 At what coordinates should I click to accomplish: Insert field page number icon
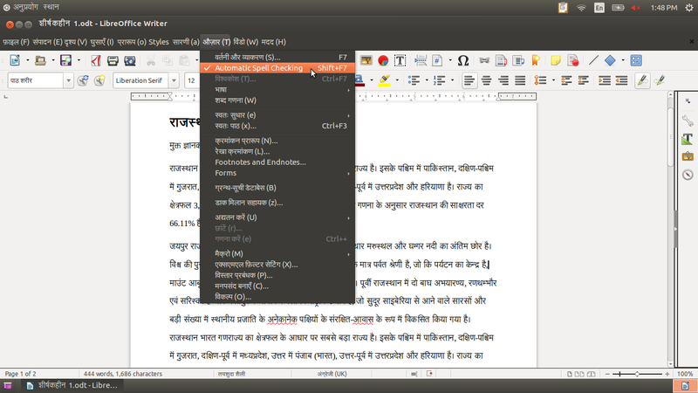[x=437, y=60]
